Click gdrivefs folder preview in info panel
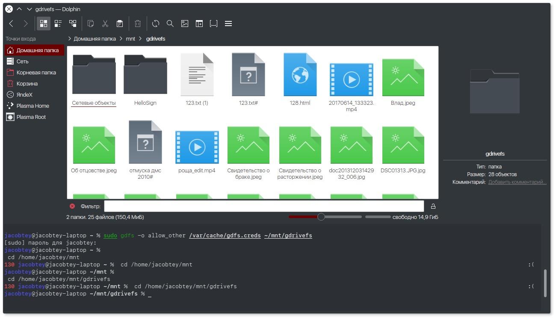This screenshot has width=556, height=319. tap(495, 92)
